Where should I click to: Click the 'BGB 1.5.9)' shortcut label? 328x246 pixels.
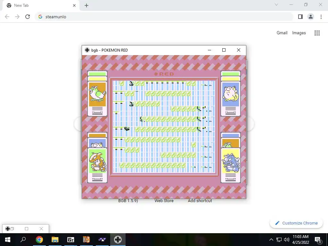click(128, 201)
